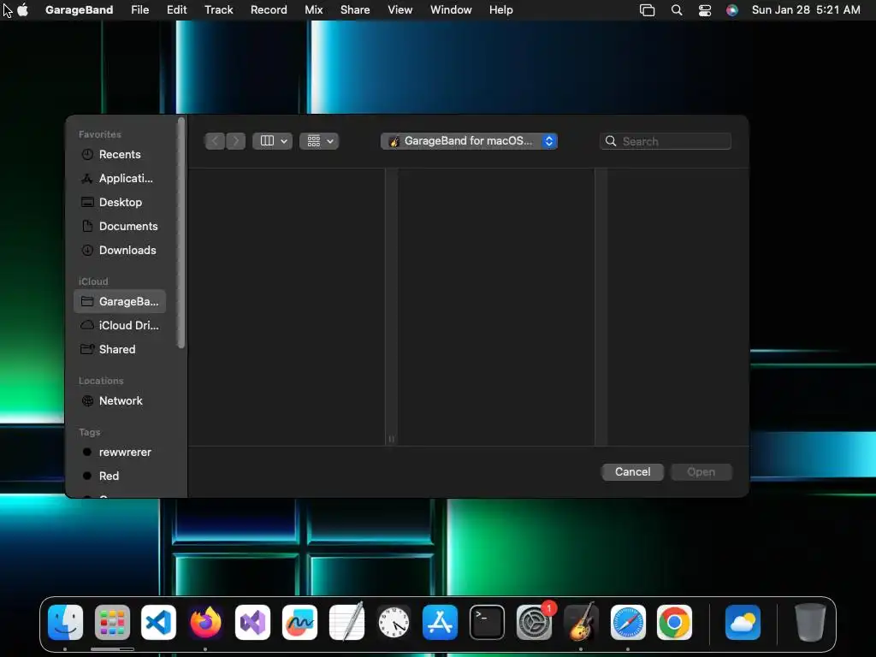Open TextEdit from the dock

point(346,622)
